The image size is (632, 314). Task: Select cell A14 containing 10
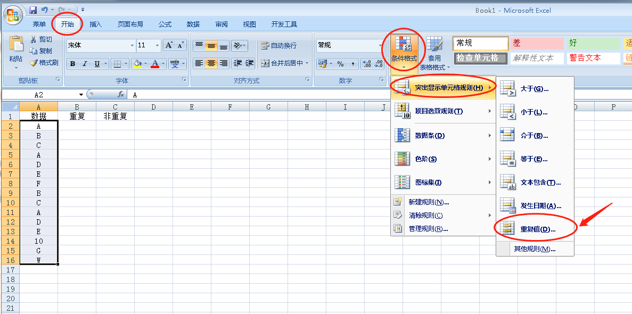39,241
